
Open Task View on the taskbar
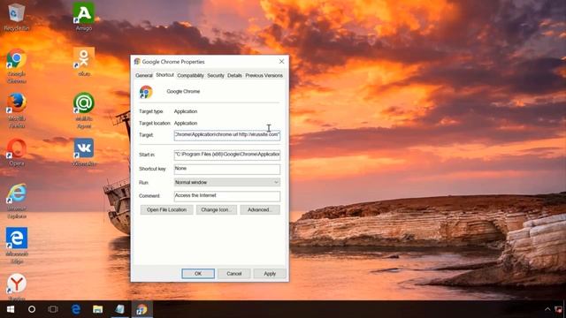click(x=53, y=309)
